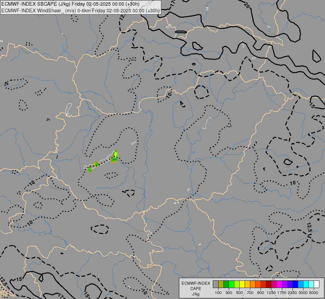
Task: Click the yellow-green CAPE patch at lake's east end
Action: 115,154
